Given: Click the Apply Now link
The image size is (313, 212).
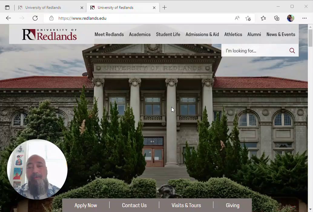Looking at the screenshot, I should (86, 205).
